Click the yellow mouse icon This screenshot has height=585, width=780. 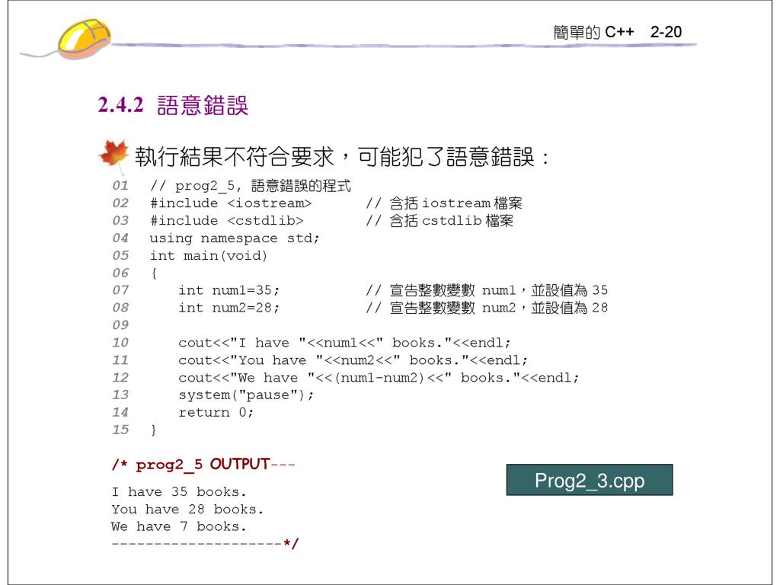pos(84,39)
